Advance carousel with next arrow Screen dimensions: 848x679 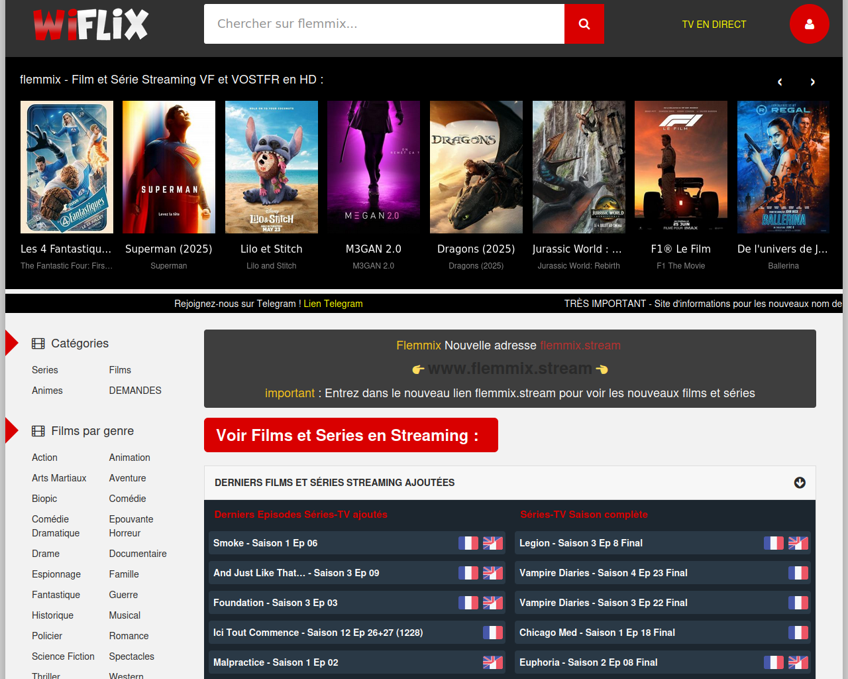click(812, 82)
